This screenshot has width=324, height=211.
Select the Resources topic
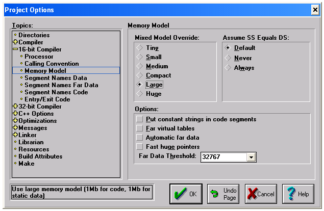pos(34,149)
